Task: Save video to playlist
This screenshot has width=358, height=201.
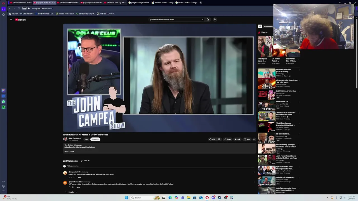Action: (x=247, y=139)
